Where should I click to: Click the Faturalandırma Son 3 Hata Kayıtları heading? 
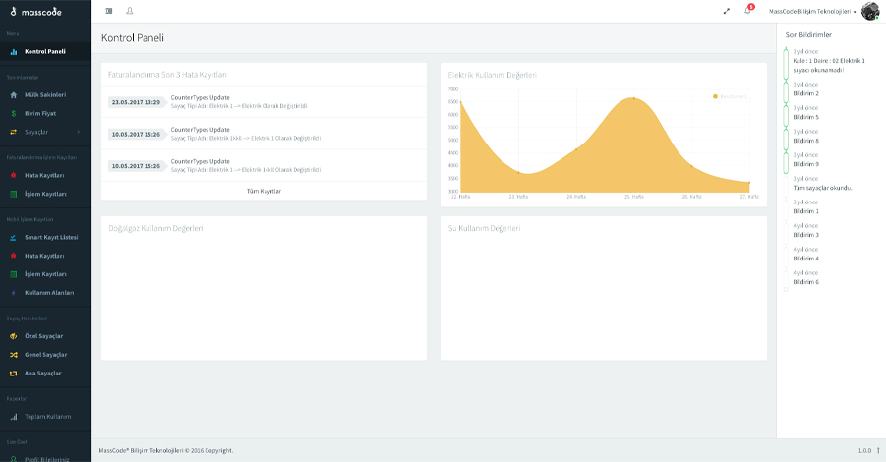pyautogui.click(x=167, y=75)
